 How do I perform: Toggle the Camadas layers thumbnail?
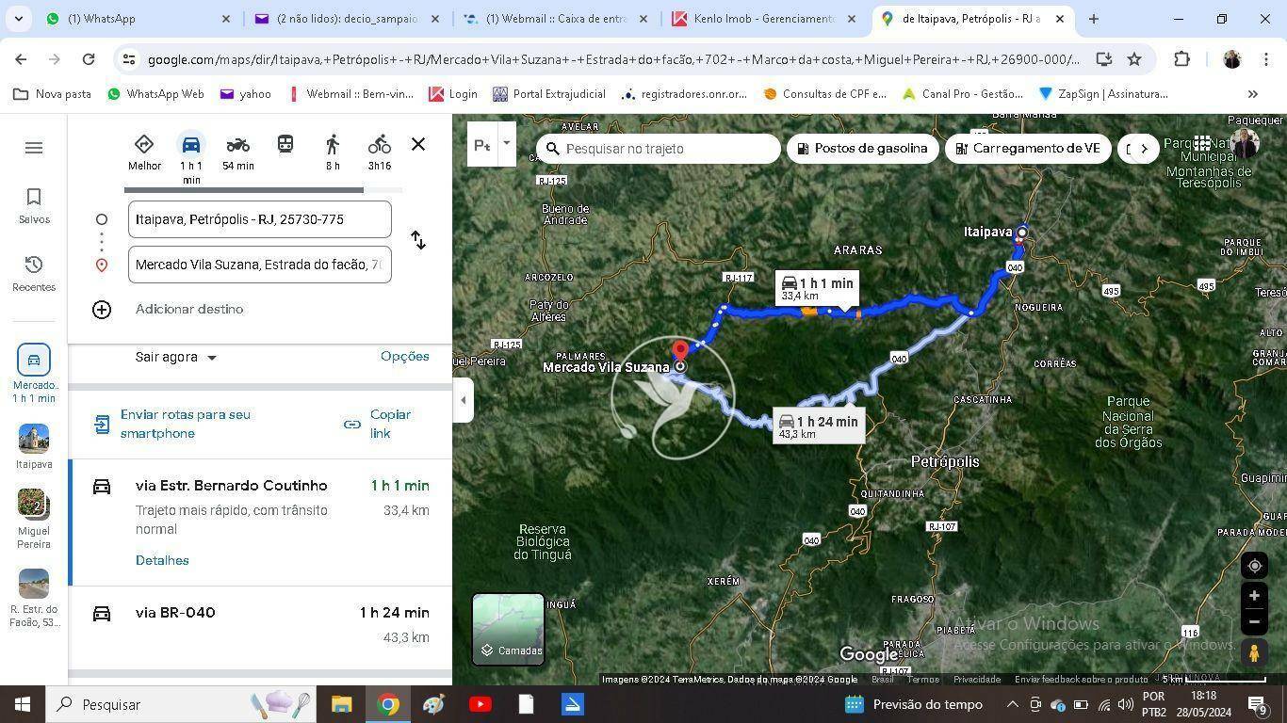click(508, 629)
